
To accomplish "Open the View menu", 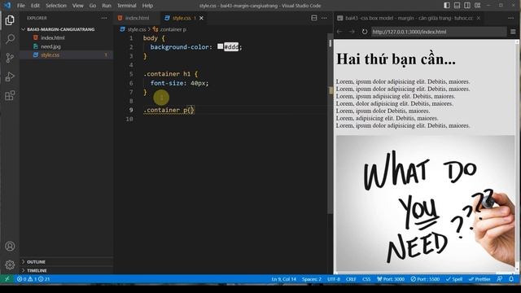I will click(x=78, y=6).
